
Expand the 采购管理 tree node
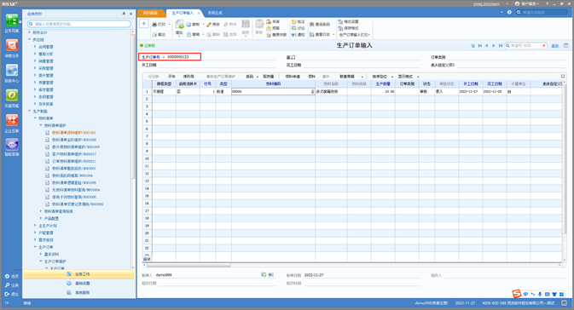click(35, 68)
